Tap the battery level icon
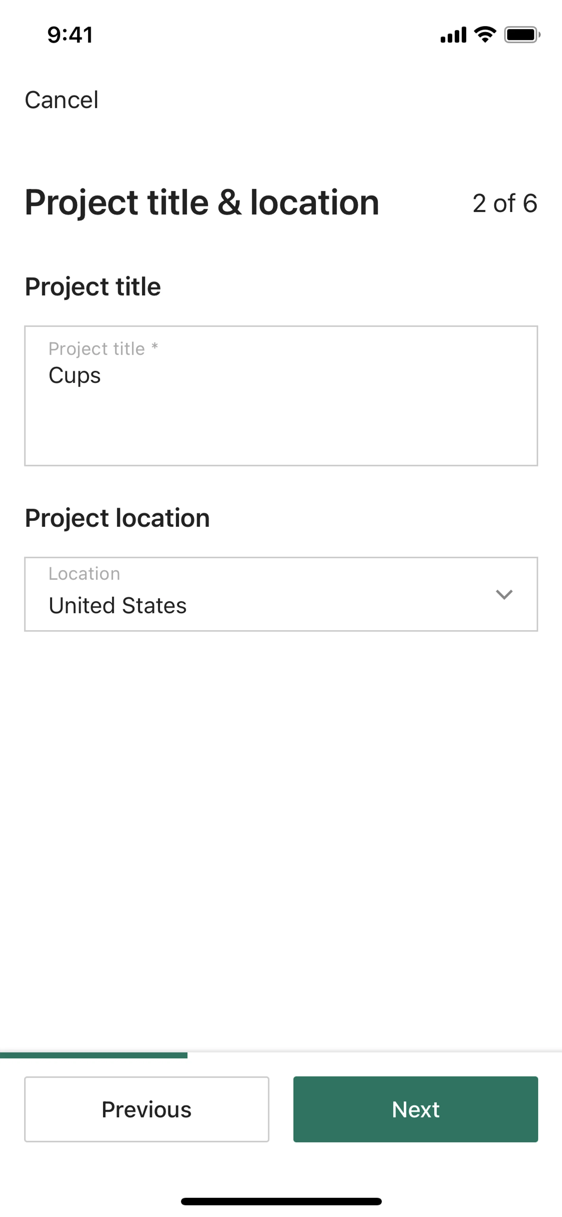Screen dimensions: 562x1217 pyautogui.click(x=521, y=35)
